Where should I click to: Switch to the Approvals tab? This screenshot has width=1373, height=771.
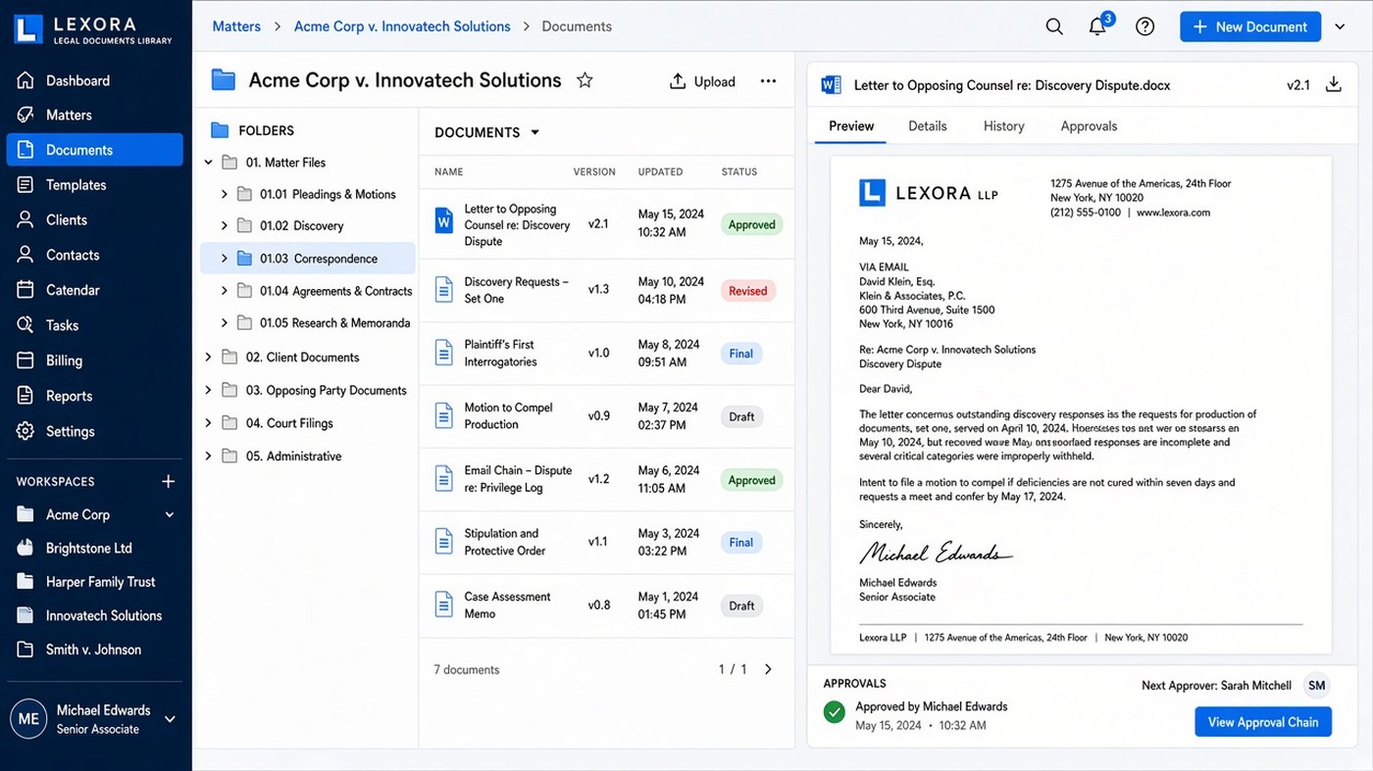click(1089, 126)
